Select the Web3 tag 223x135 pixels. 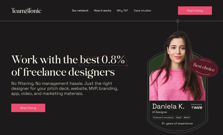point(186,117)
